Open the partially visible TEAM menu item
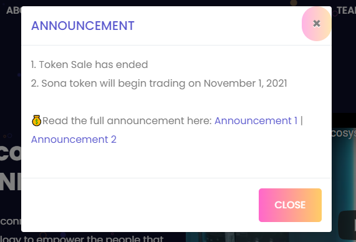This screenshot has height=242, width=356. pyautogui.click(x=346, y=11)
